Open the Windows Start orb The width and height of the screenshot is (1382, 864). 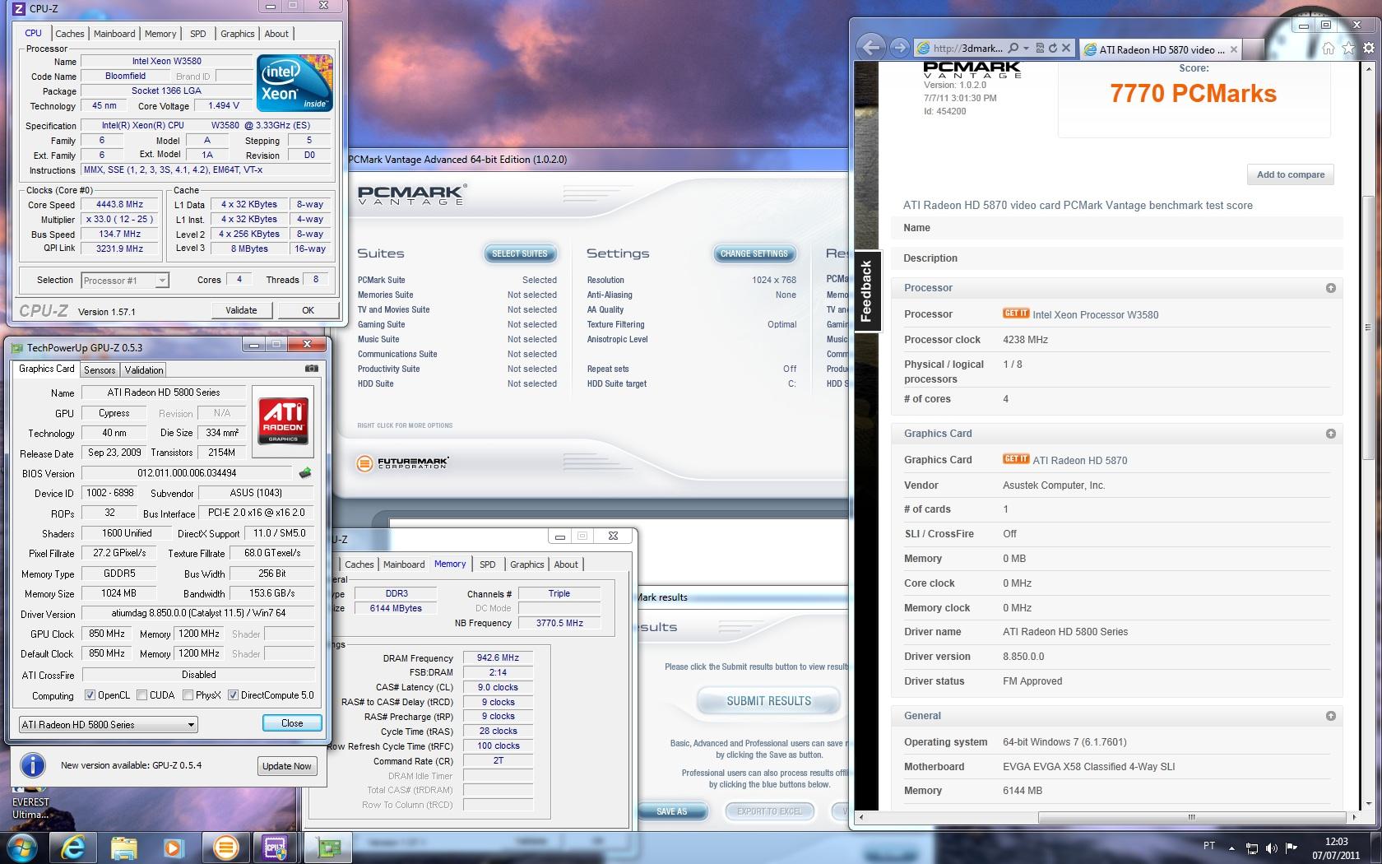pyautogui.click(x=22, y=847)
